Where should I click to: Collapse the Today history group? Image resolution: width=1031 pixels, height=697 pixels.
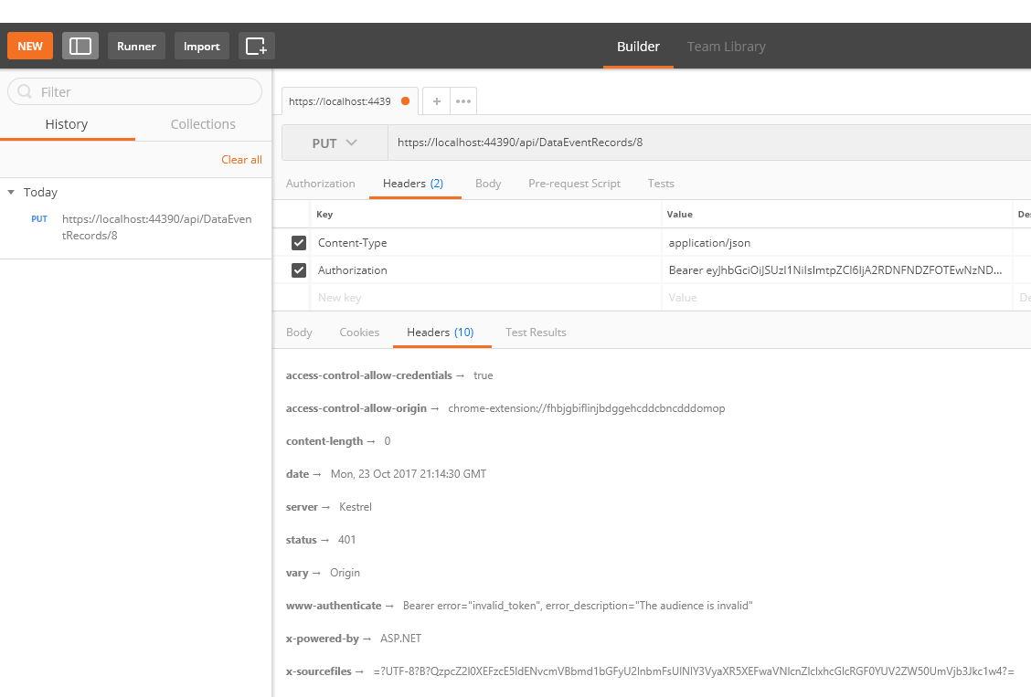[11, 193]
